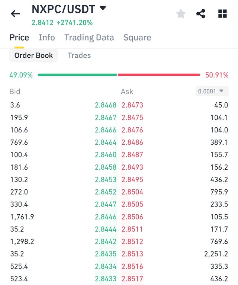The width and height of the screenshot is (238, 285).
Task: Select the Price tab
Action: click(x=19, y=38)
